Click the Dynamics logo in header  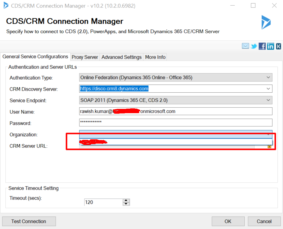266,22
